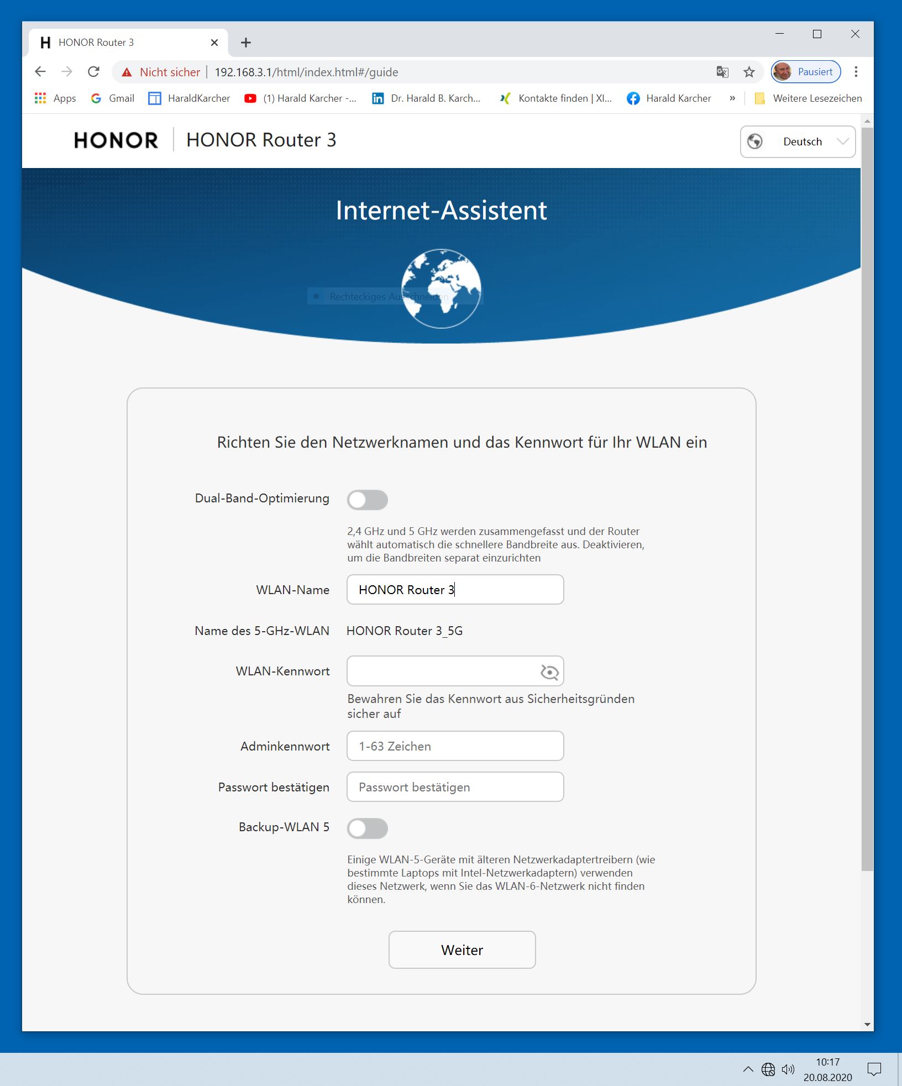Open the HaraldKarcher bookmark
This screenshot has height=1086, width=902.
tap(189, 98)
